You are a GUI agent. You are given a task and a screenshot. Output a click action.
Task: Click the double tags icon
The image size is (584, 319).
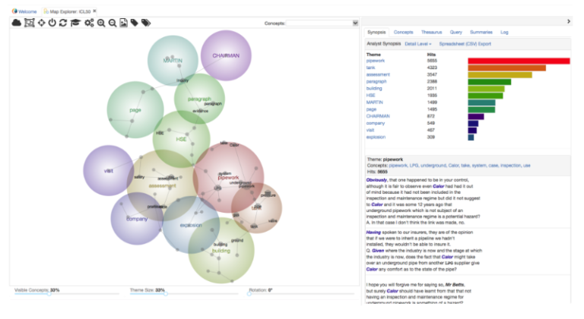pyautogui.click(x=146, y=24)
